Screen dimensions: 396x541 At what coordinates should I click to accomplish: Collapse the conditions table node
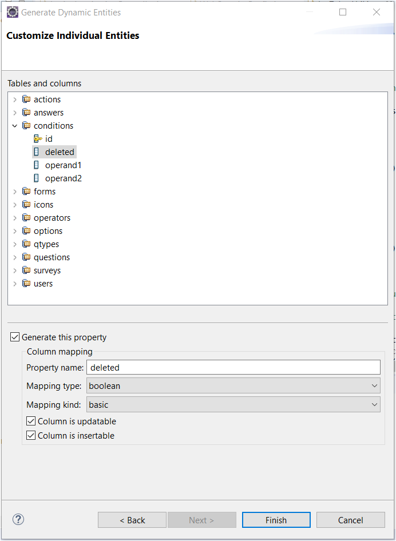[15, 126]
